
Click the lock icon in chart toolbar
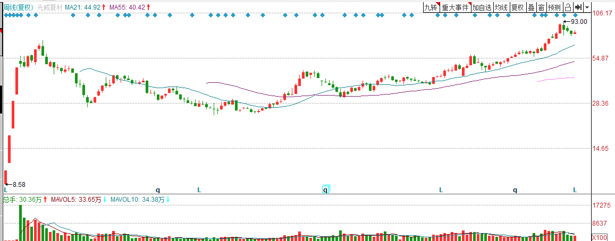click(x=568, y=7)
